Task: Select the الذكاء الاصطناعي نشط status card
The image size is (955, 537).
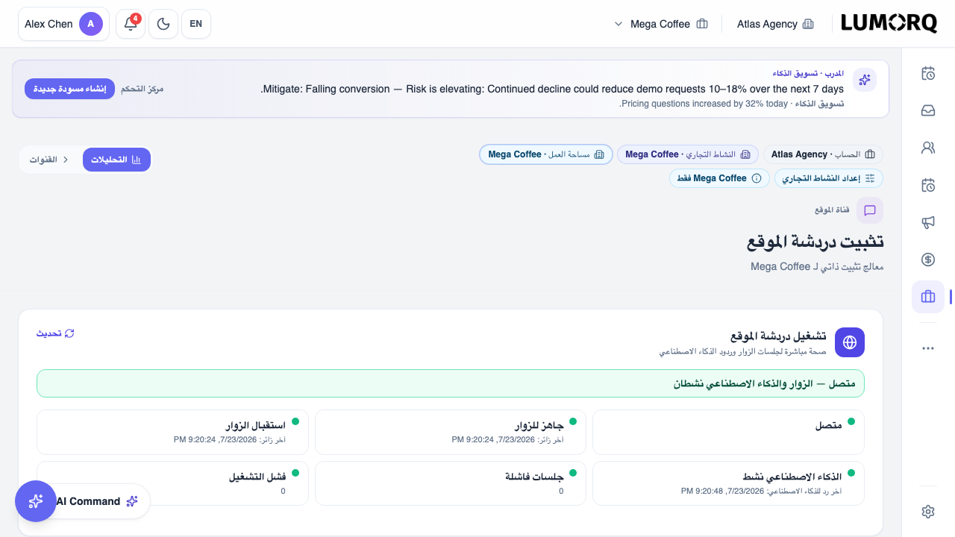Action: 728,483
